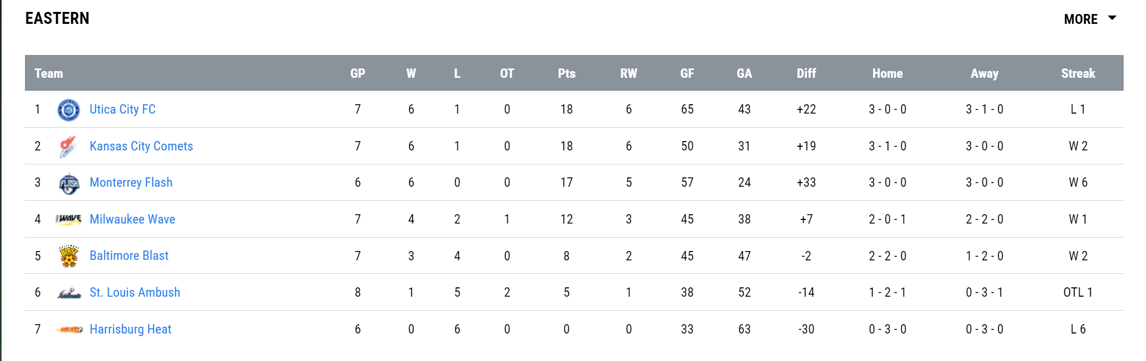Open the St. Louis Ambush link

(x=135, y=293)
